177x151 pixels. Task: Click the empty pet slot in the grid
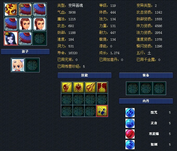point(40,38)
